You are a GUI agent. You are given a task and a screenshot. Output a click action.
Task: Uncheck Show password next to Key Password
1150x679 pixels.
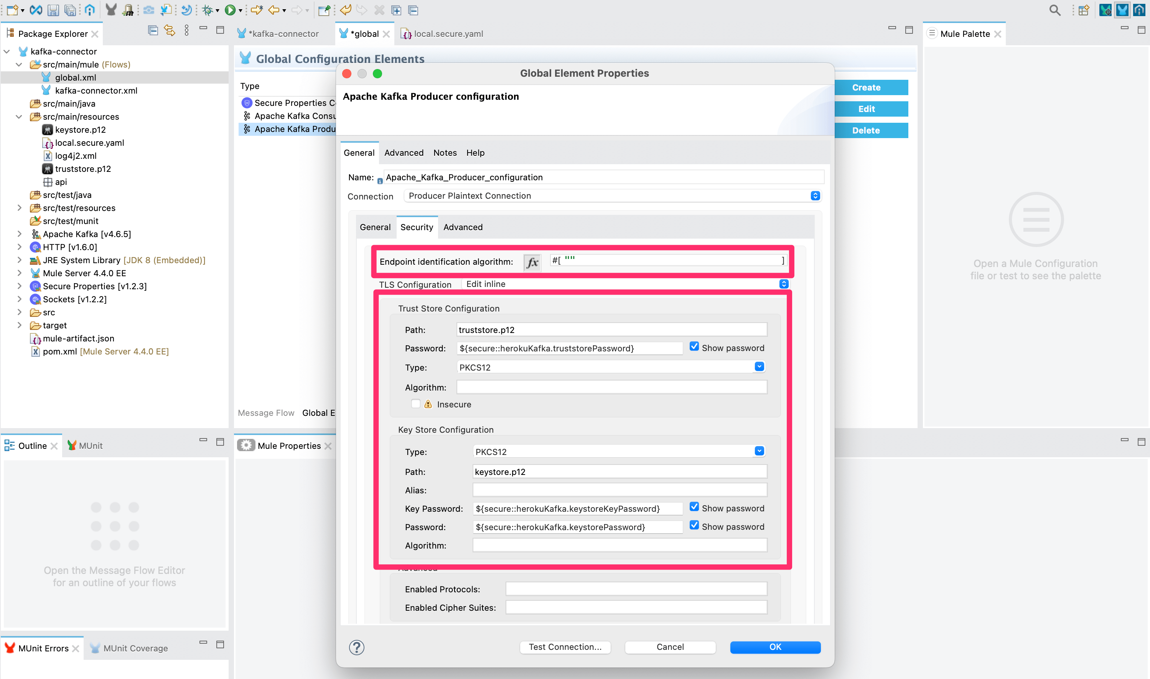tap(694, 507)
